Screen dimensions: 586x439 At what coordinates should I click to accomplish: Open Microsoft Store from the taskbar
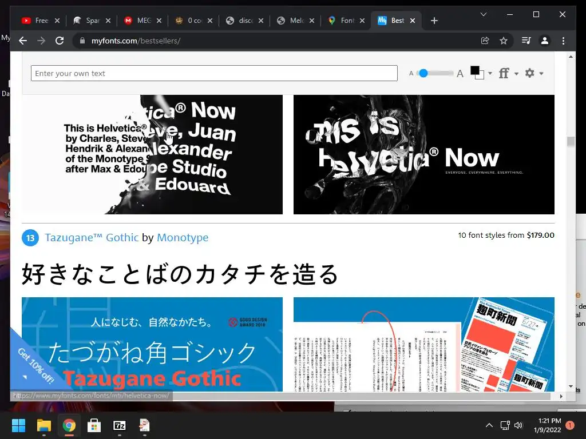coord(94,425)
